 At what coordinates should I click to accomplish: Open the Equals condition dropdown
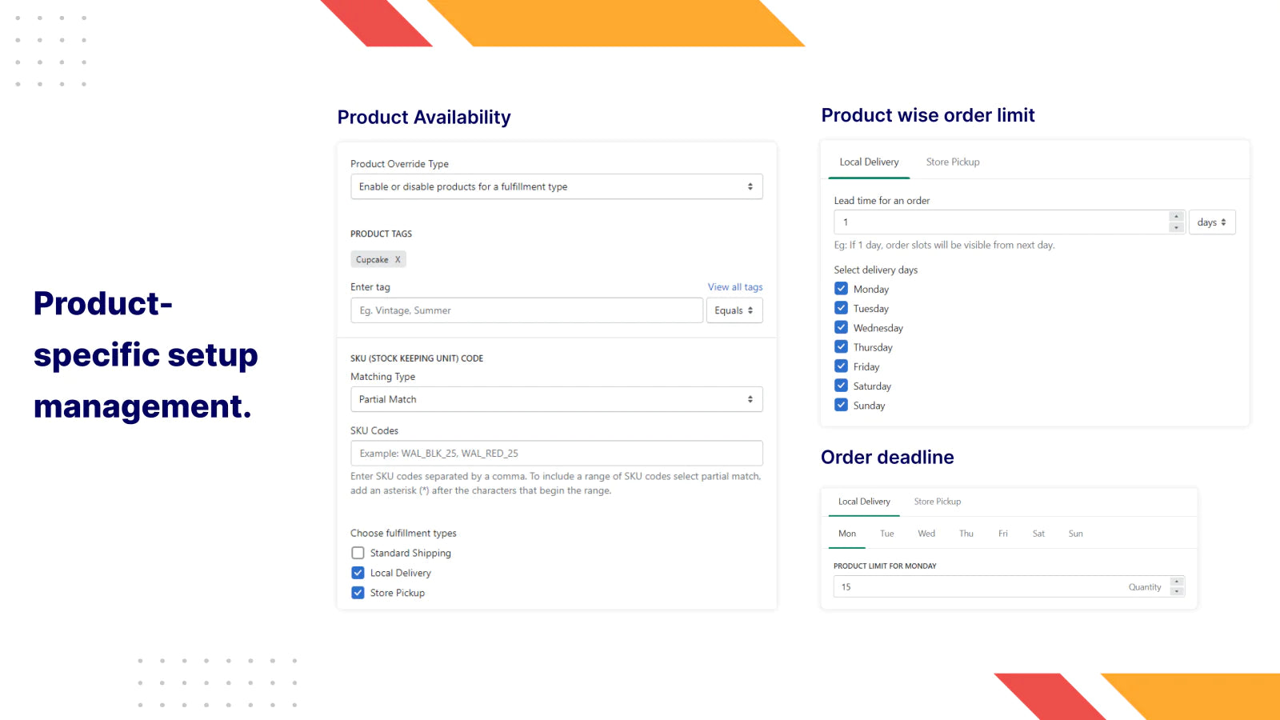click(734, 310)
